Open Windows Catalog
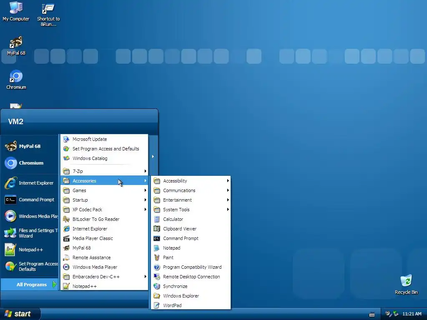Screen dimensions: 427x320 (104, 158)
